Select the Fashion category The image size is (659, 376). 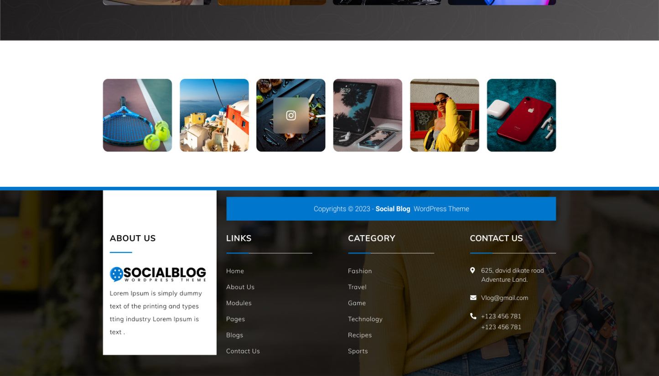(360, 271)
